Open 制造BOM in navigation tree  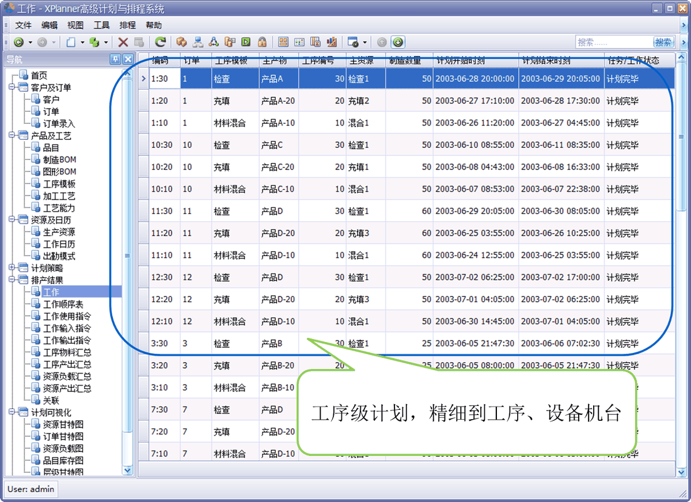pyautogui.click(x=60, y=159)
